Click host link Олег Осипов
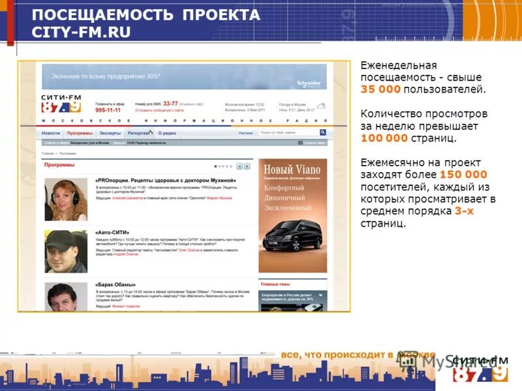The image size is (522, 391). pos(189,250)
